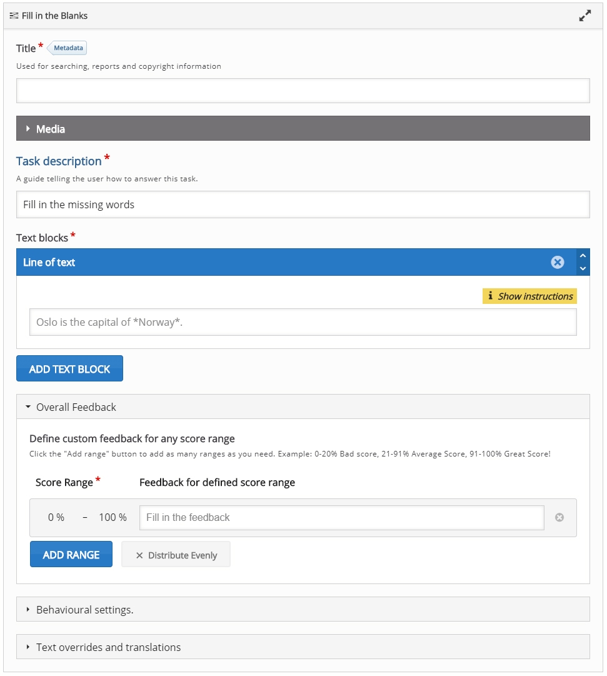Click the Fill in the Blanks header icon
This screenshot has width=607, height=676.
click(14, 16)
